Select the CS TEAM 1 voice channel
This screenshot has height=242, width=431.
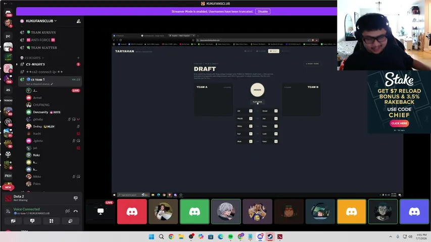click(x=50, y=81)
